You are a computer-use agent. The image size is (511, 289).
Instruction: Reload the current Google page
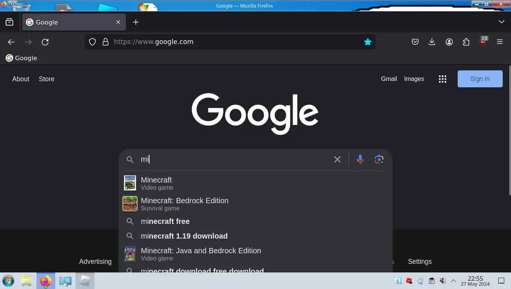click(45, 42)
